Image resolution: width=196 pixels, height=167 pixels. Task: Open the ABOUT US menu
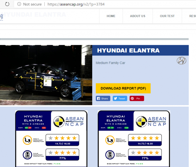(138, 16)
